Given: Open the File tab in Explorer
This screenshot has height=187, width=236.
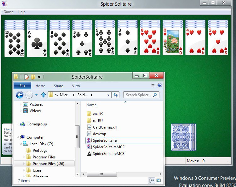Looking at the screenshot, I should pyautogui.click(x=22, y=85).
